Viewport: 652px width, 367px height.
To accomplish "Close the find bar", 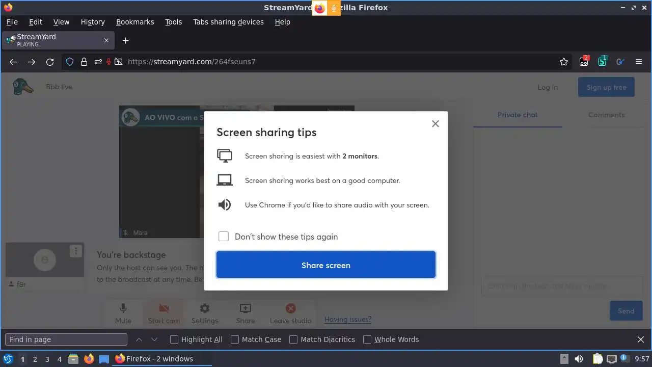I will 641,339.
